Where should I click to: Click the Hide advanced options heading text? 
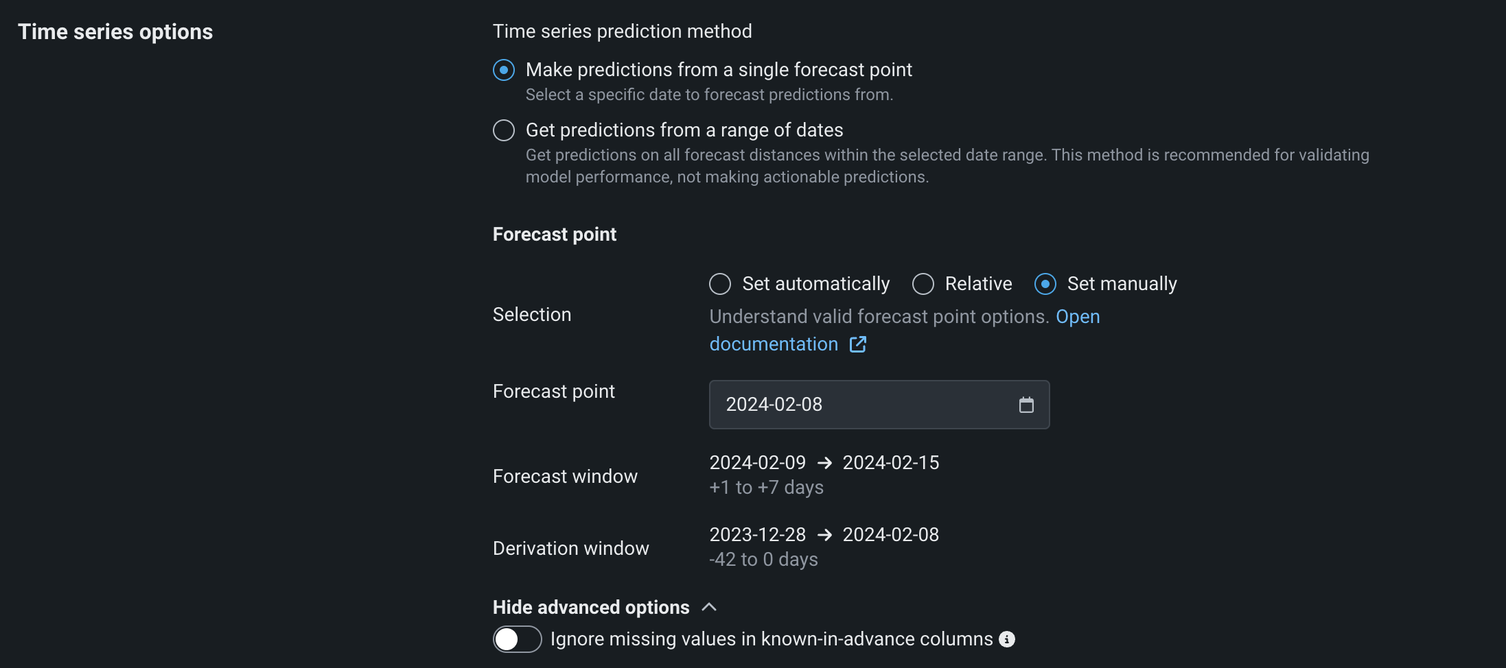pos(591,608)
